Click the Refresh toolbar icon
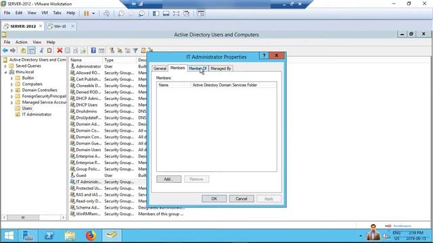The image size is (433, 243). pyautogui.click(x=75, y=51)
